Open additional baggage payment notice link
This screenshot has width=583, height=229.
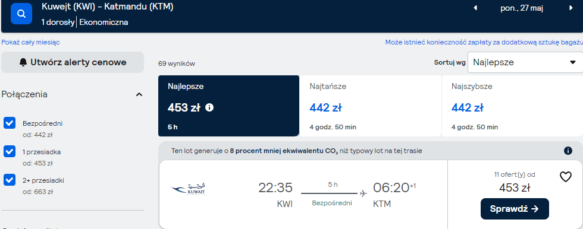pyautogui.click(x=484, y=42)
